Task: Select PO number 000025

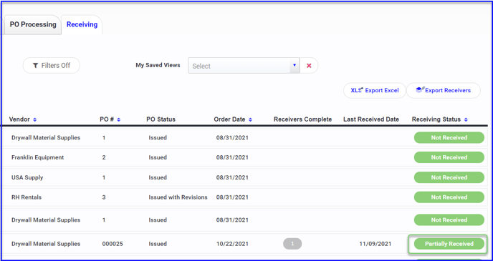Action: tap(113, 244)
